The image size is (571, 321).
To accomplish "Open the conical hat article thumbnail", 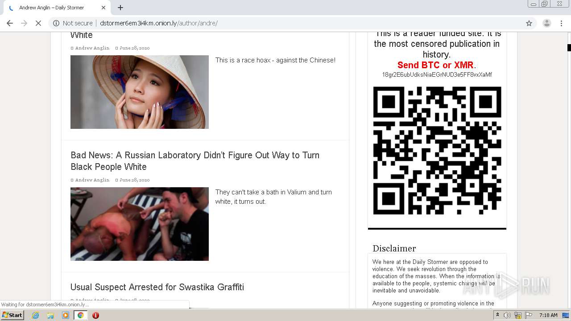I will (x=140, y=92).
